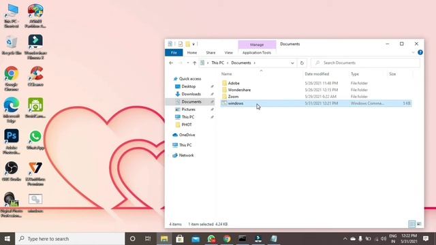Open the This PC desktop shortcut

[x=12, y=16]
